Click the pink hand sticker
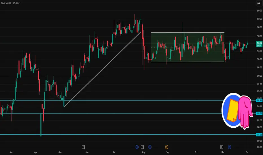This screenshot has height=155, width=263. (245, 112)
